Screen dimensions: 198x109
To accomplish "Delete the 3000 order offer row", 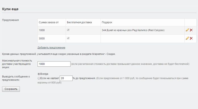I will (x=191, y=38).
